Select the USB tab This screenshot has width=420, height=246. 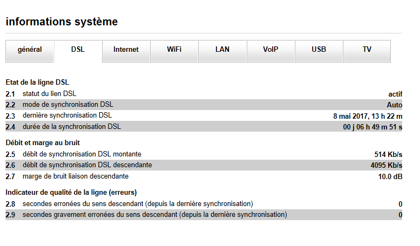(319, 50)
